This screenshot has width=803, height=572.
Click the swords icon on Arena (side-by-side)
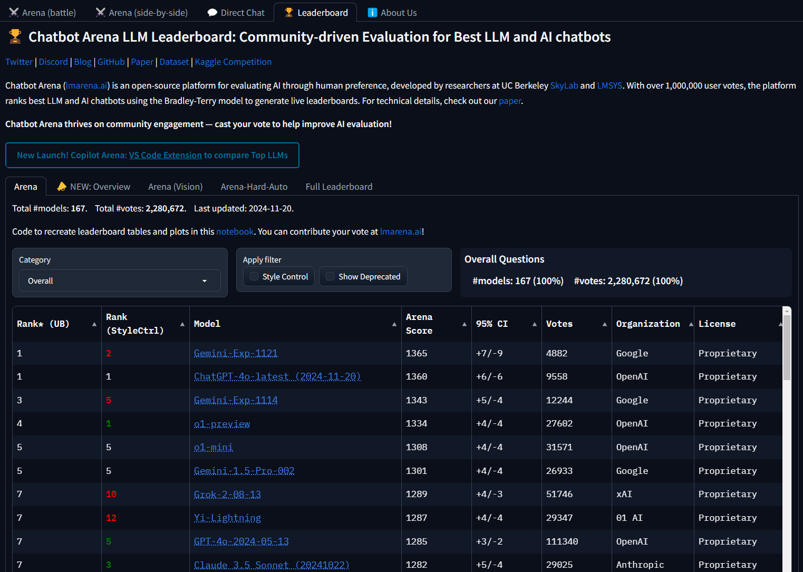click(x=101, y=12)
